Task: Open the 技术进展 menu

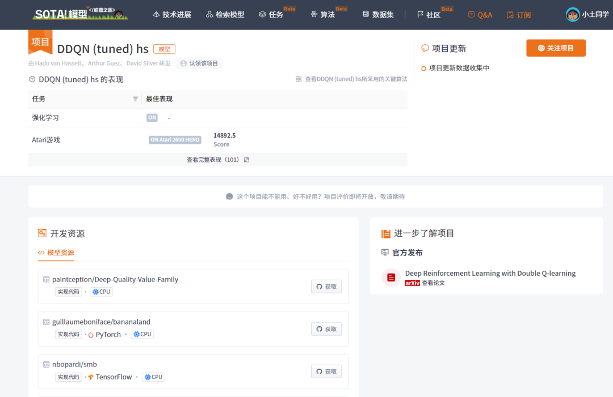Action: (172, 14)
